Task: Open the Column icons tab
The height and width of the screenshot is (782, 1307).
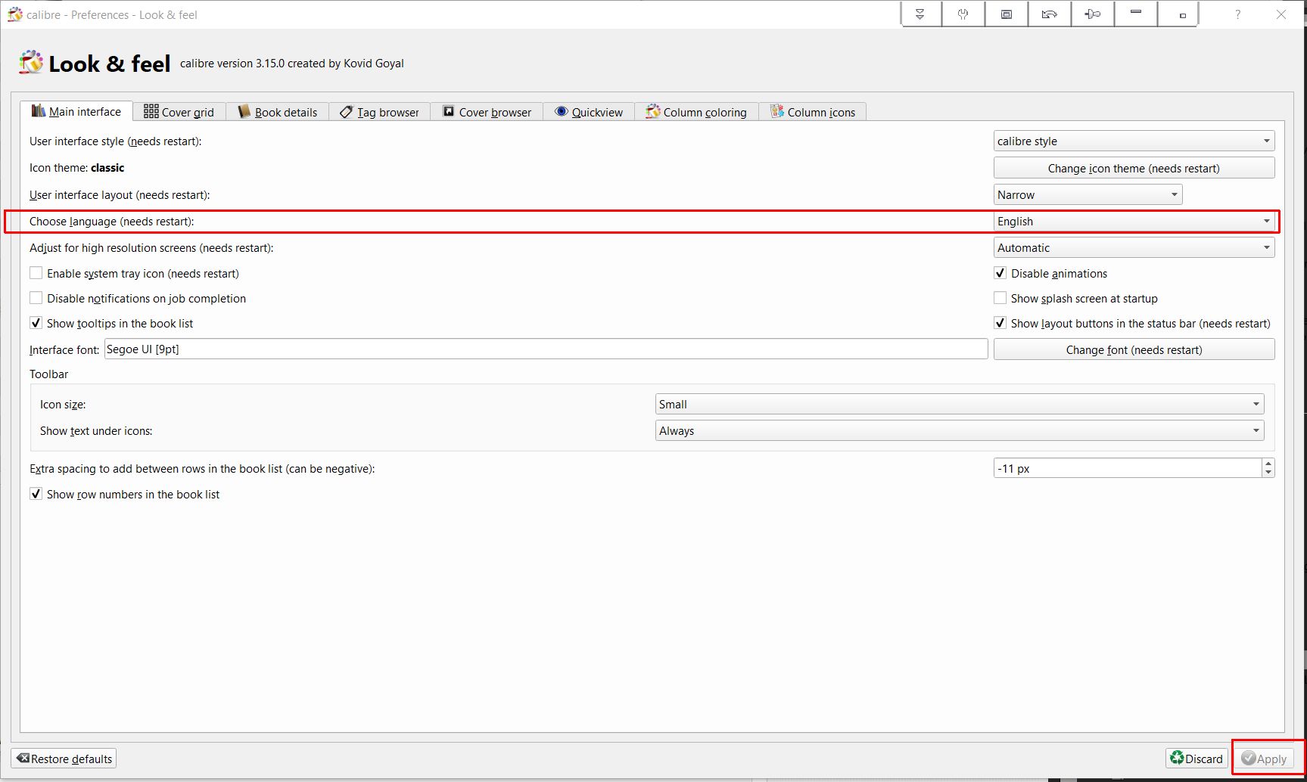Action: point(813,112)
